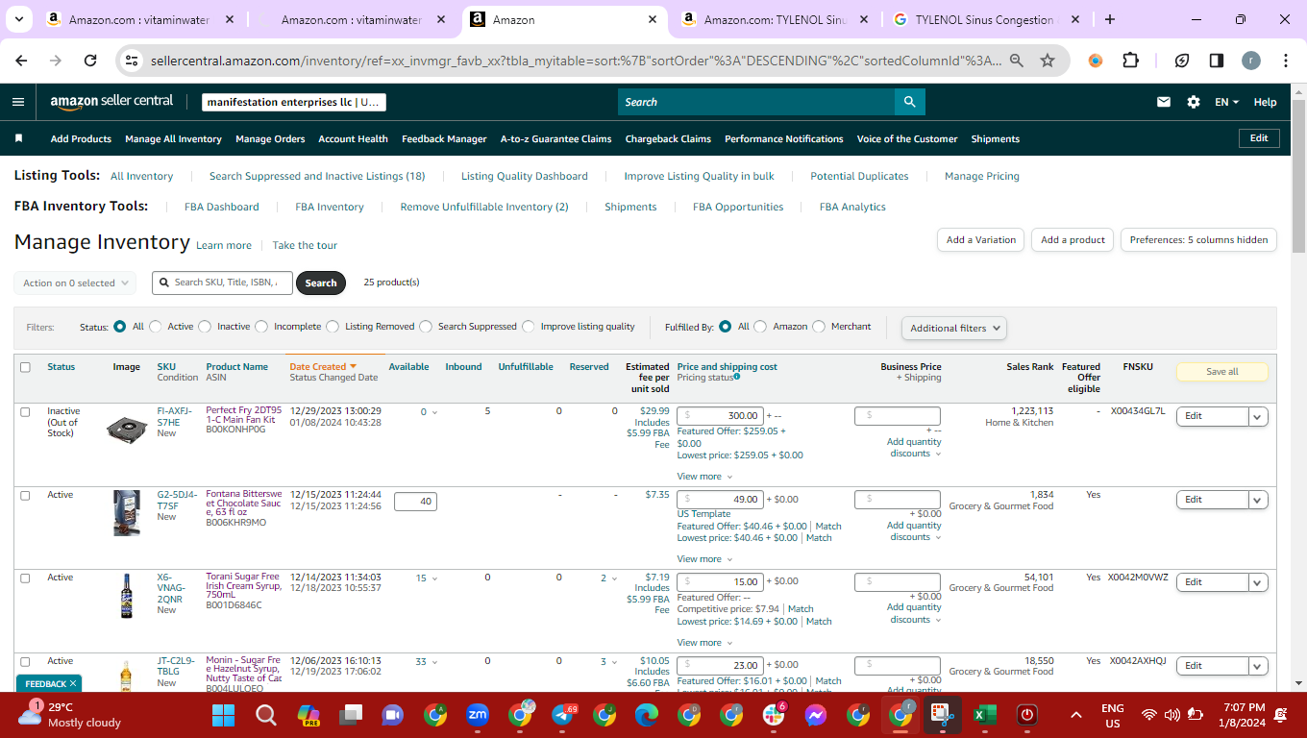The image size is (1307, 738).
Task: Open Edit dropdown arrow for Torani row
Action: pos(1259,582)
